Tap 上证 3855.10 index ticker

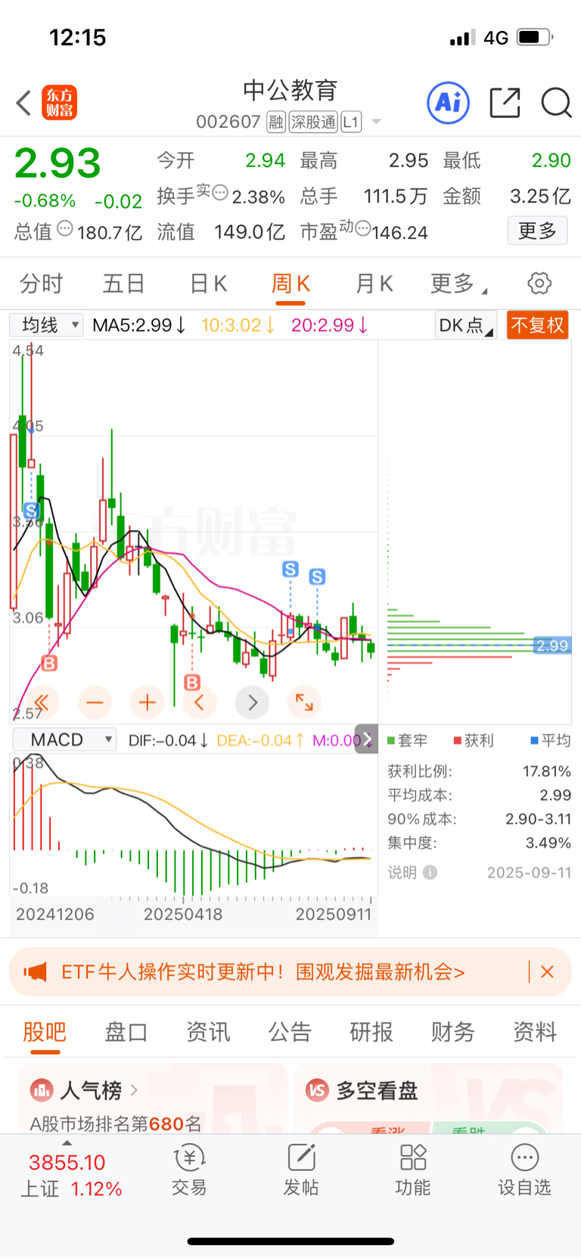click(71, 1175)
